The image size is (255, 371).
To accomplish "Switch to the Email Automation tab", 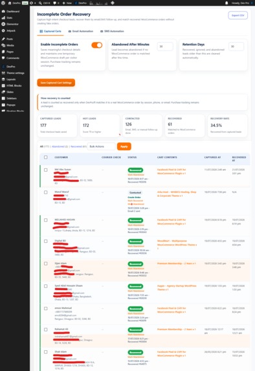I will 81,31.
